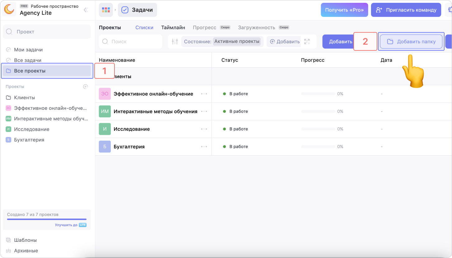Viewport: 452px width, 258px height.
Task: Open the ИМ project avatar in table
Action: pyautogui.click(x=105, y=111)
